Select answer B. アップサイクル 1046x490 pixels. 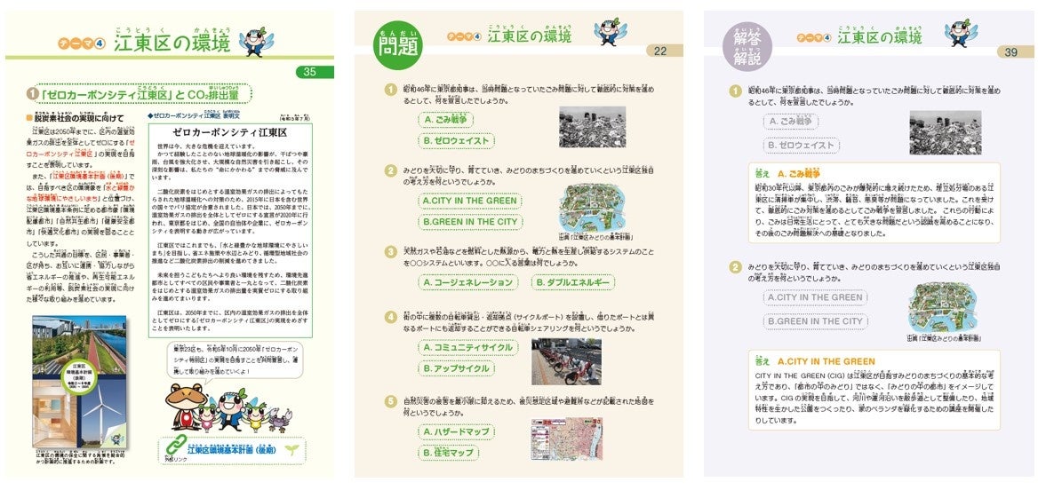pyautogui.click(x=456, y=368)
